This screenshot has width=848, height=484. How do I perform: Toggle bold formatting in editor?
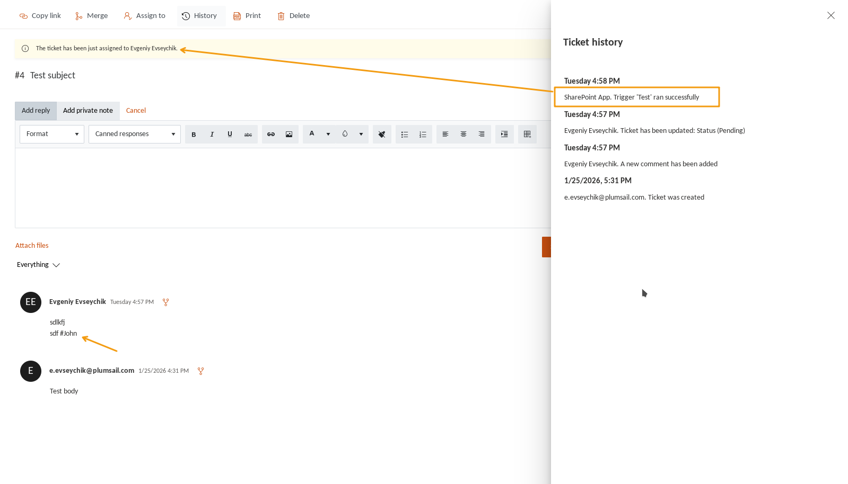(x=194, y=135)
